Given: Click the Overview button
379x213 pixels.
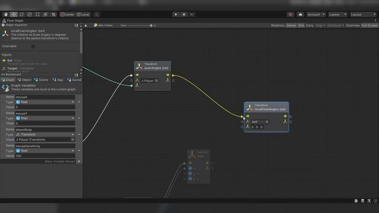Looking at the screenshot, I should pos(353,25).
